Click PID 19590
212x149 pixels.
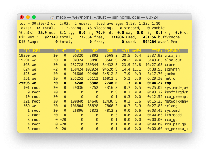click(24, 56)
